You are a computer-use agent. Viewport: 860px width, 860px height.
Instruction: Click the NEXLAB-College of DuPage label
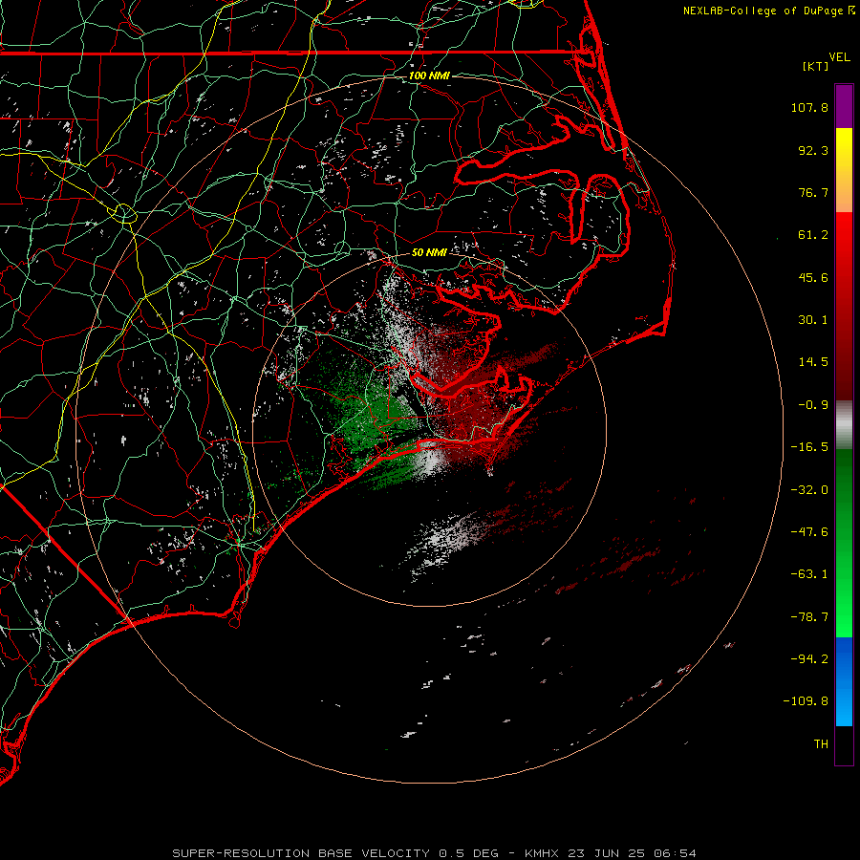(763, 11)
